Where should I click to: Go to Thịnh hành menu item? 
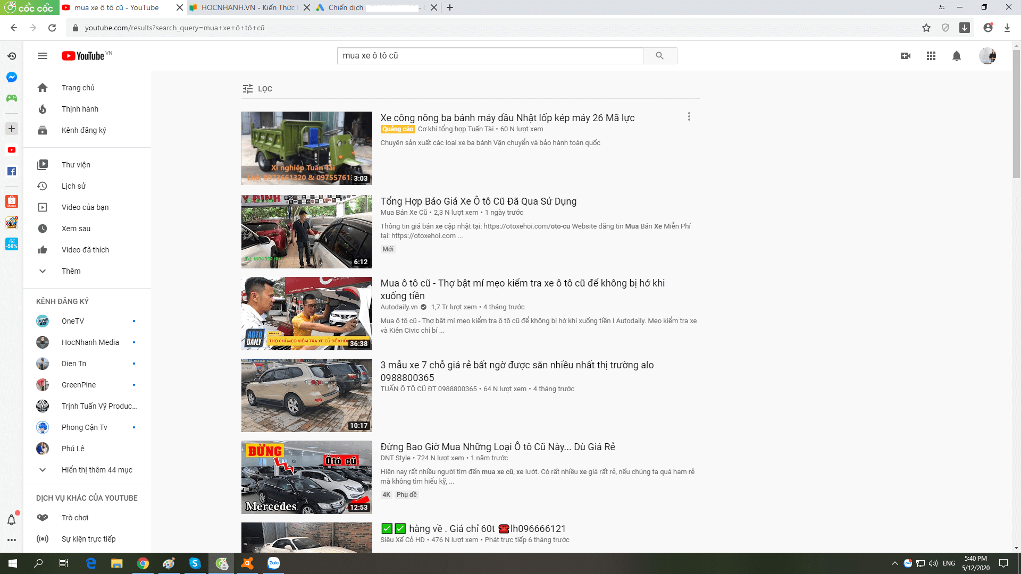(80, 109)
